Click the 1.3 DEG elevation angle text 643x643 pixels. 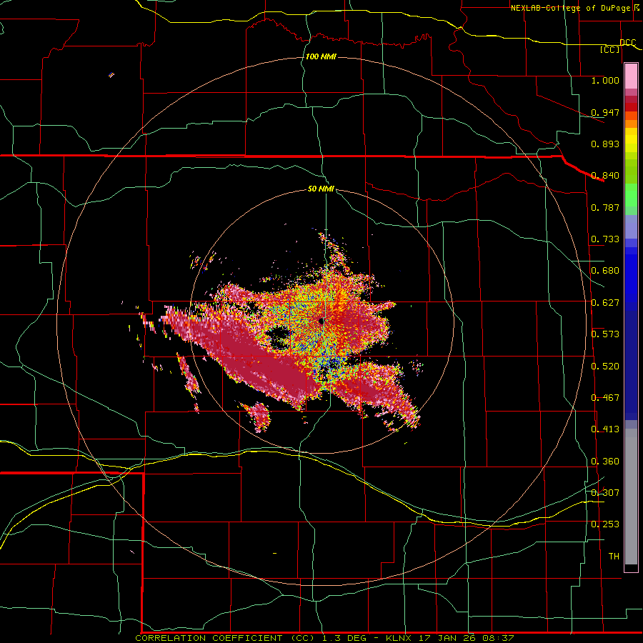click(x=344, y=638)
